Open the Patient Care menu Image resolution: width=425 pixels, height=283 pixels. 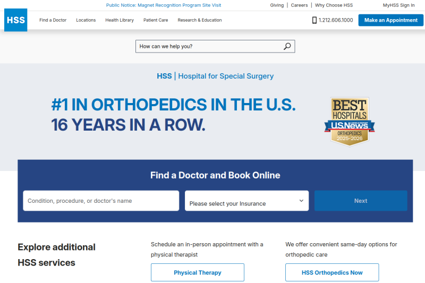pyautogui.click(x=156, y=20)
